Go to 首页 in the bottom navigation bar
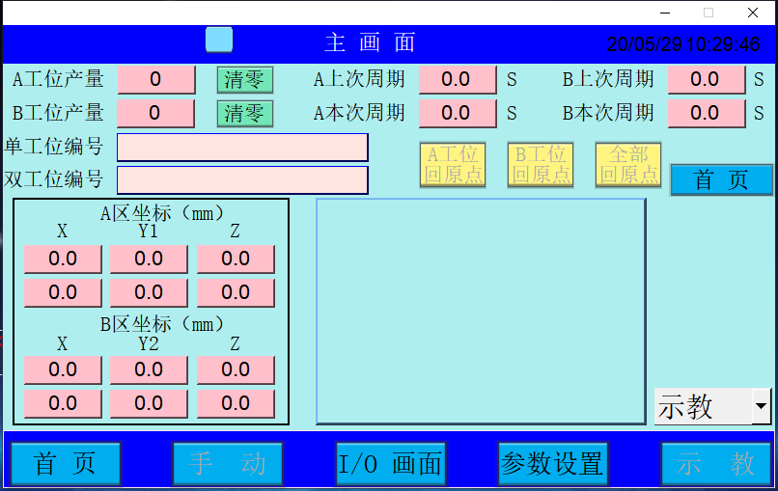 pyautogui.click(x=66, y=464)
